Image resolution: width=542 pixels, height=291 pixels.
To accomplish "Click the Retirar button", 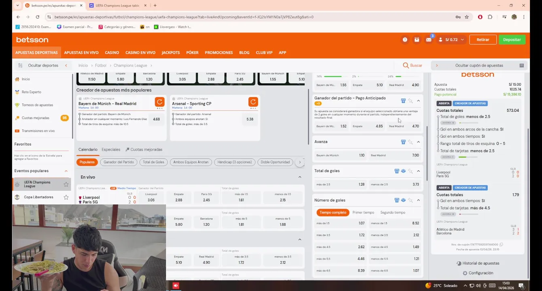I will coord(483,40).
